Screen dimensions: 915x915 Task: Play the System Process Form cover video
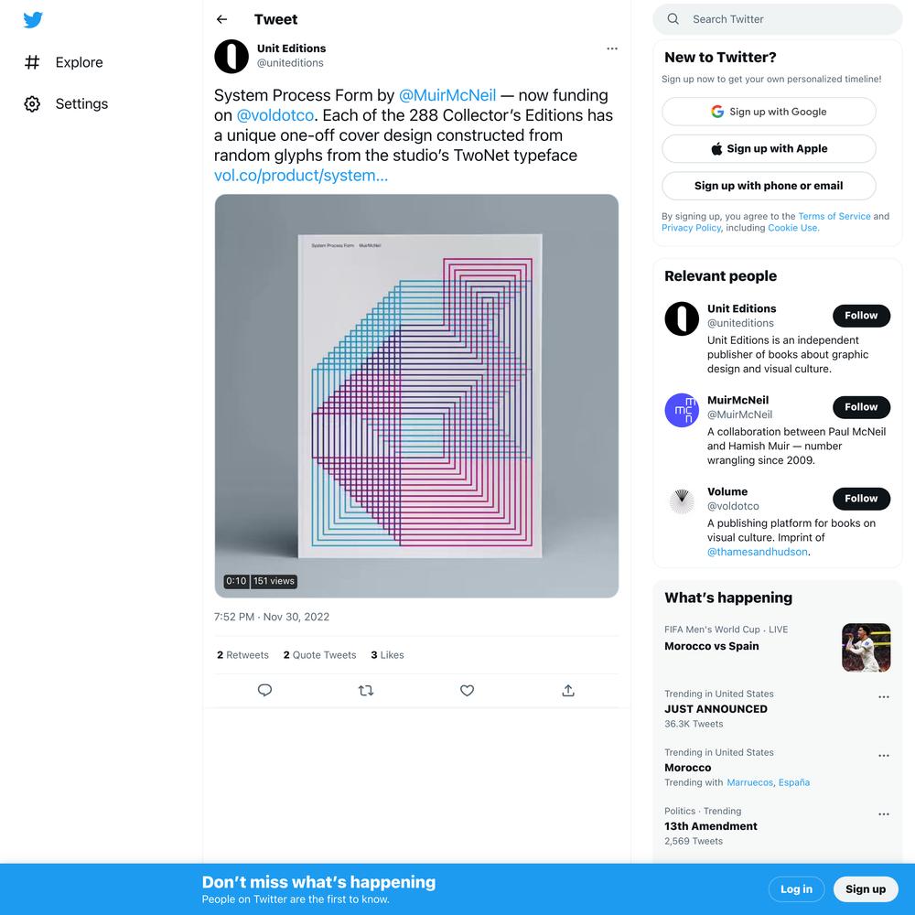click(416, 395)
